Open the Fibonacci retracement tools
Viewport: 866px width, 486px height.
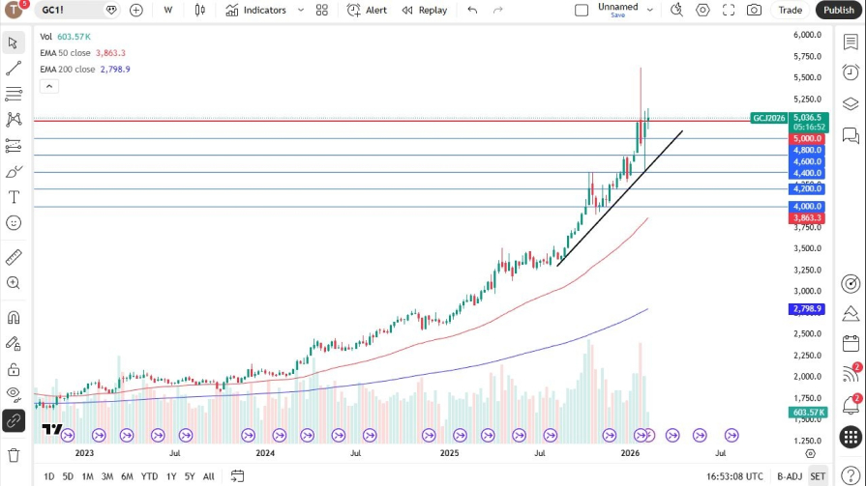point(14,94)
